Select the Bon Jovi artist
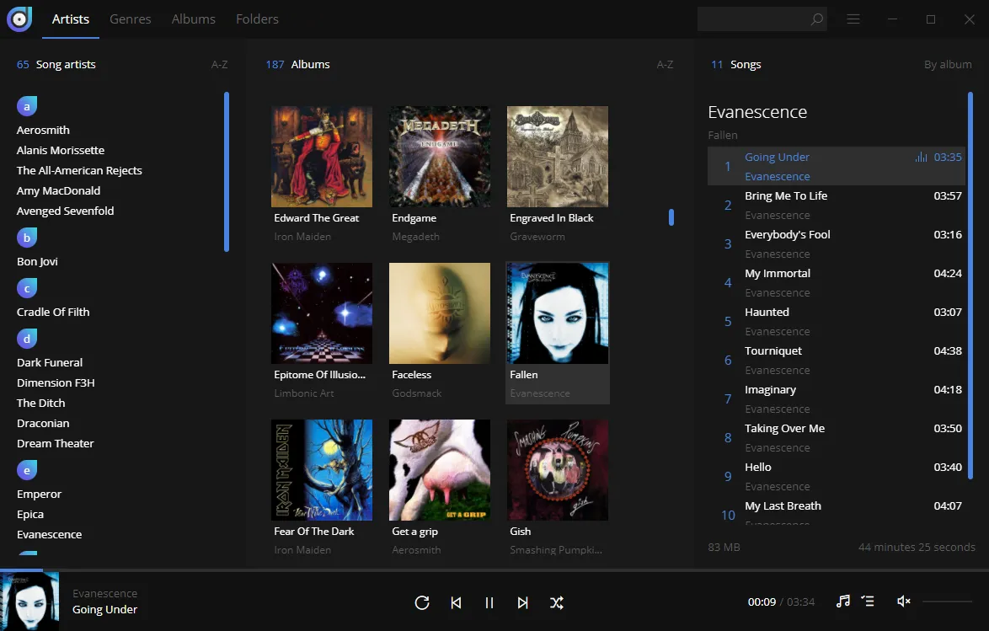This screenshot has height=631, width=989. (x=37, y=261)
